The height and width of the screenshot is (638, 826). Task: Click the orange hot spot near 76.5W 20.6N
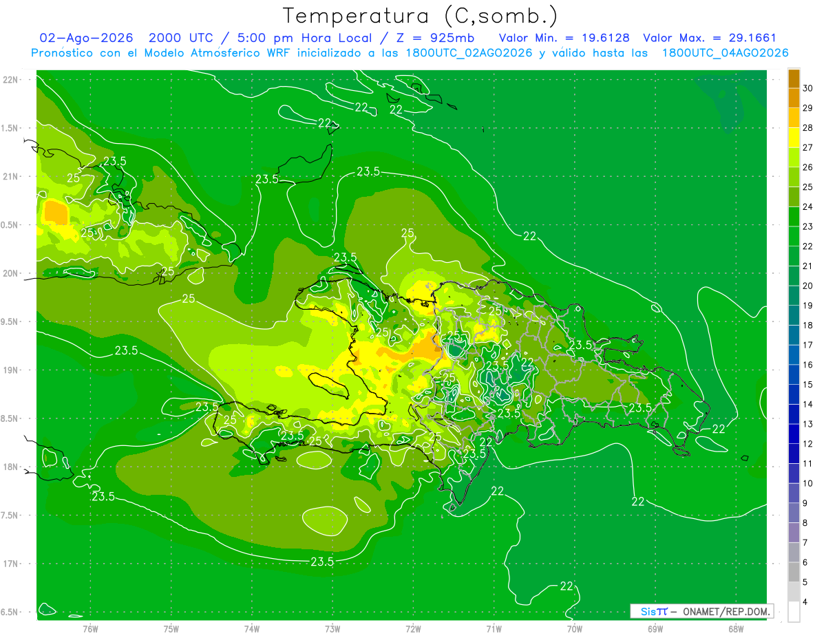pyautogui.click(x=56, y=211)
